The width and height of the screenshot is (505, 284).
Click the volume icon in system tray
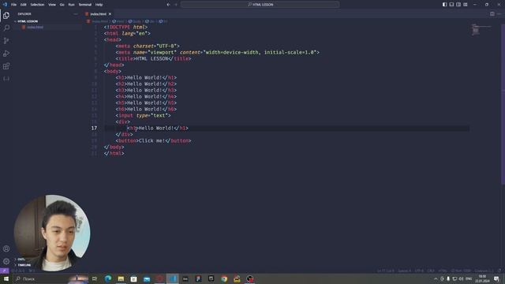pos(461,278)
